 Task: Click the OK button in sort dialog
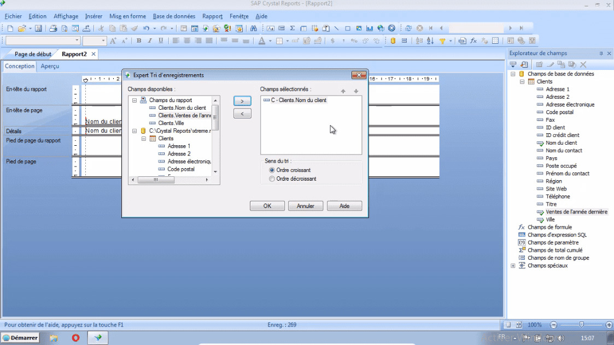click(x=267, y=206)
